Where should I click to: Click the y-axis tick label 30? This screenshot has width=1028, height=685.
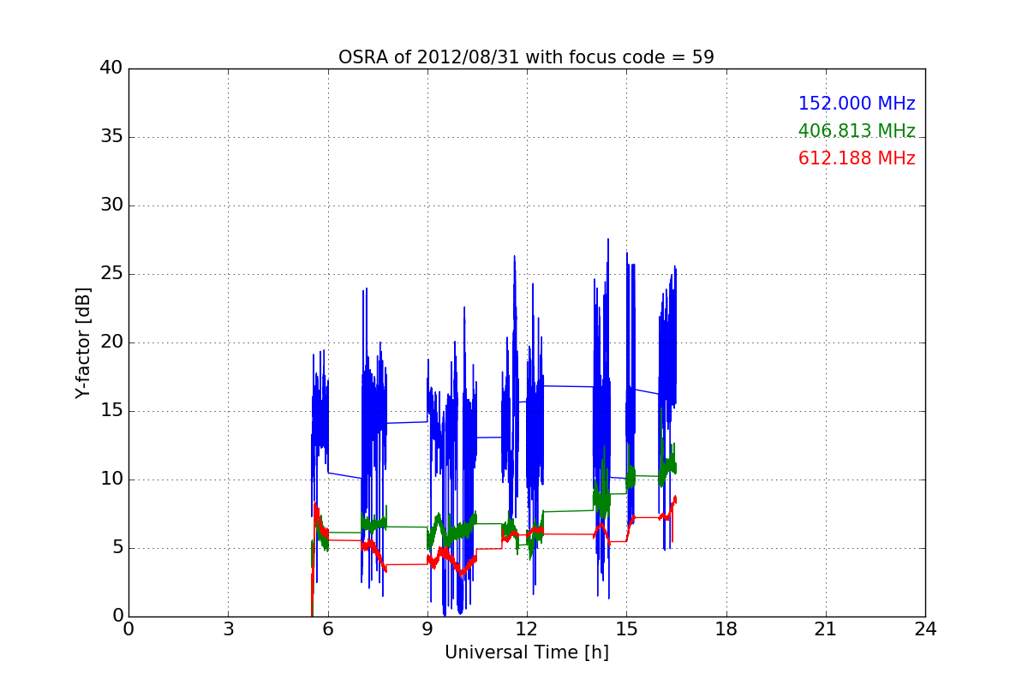point(111,205)
